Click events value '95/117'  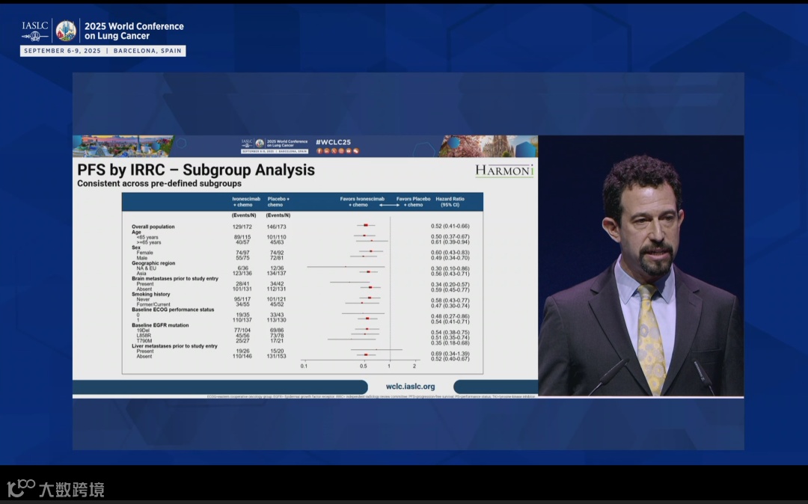coord(242,299)
